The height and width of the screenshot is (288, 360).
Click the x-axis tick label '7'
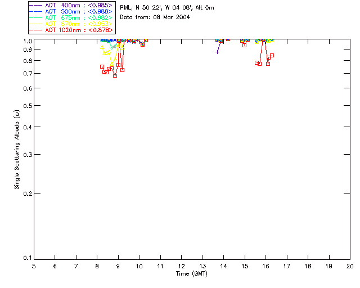(76, 266)
